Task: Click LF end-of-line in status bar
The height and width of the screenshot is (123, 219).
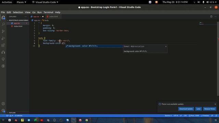Action: (x=181, y=115)
